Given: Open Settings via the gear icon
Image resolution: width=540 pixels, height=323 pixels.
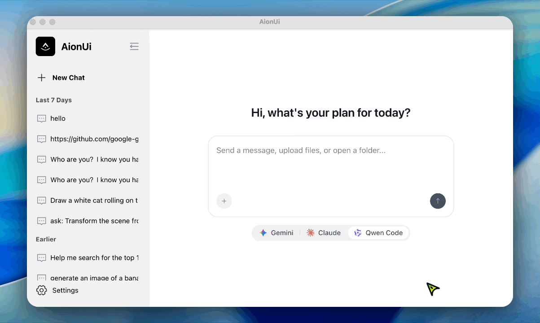Looking at the screenshot, I should click(x=42, y=290).
